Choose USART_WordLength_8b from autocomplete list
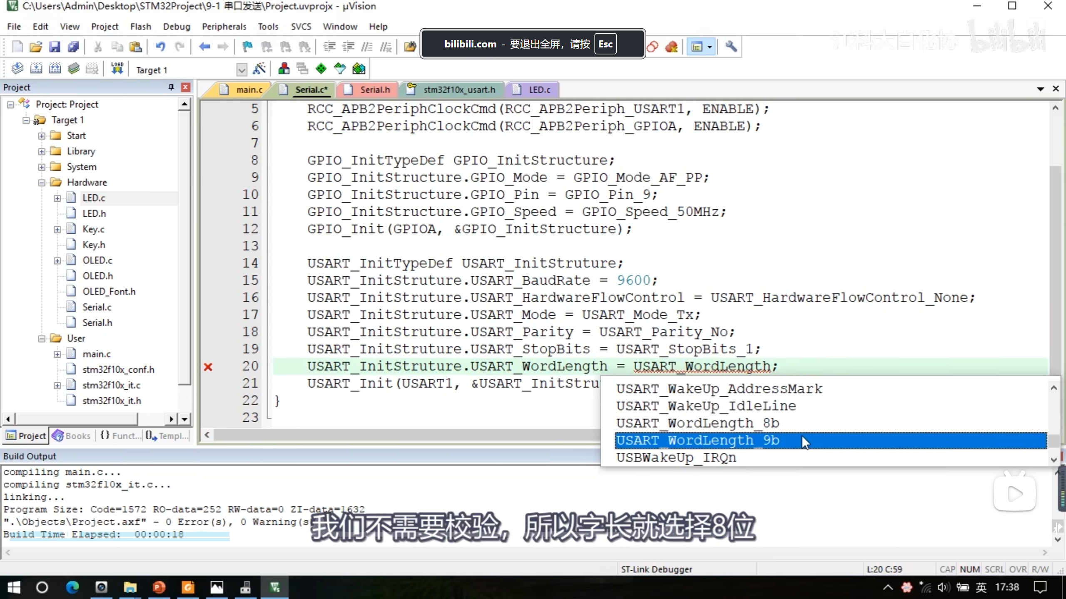Screen dimensions: 1066x599 [697, 423]
